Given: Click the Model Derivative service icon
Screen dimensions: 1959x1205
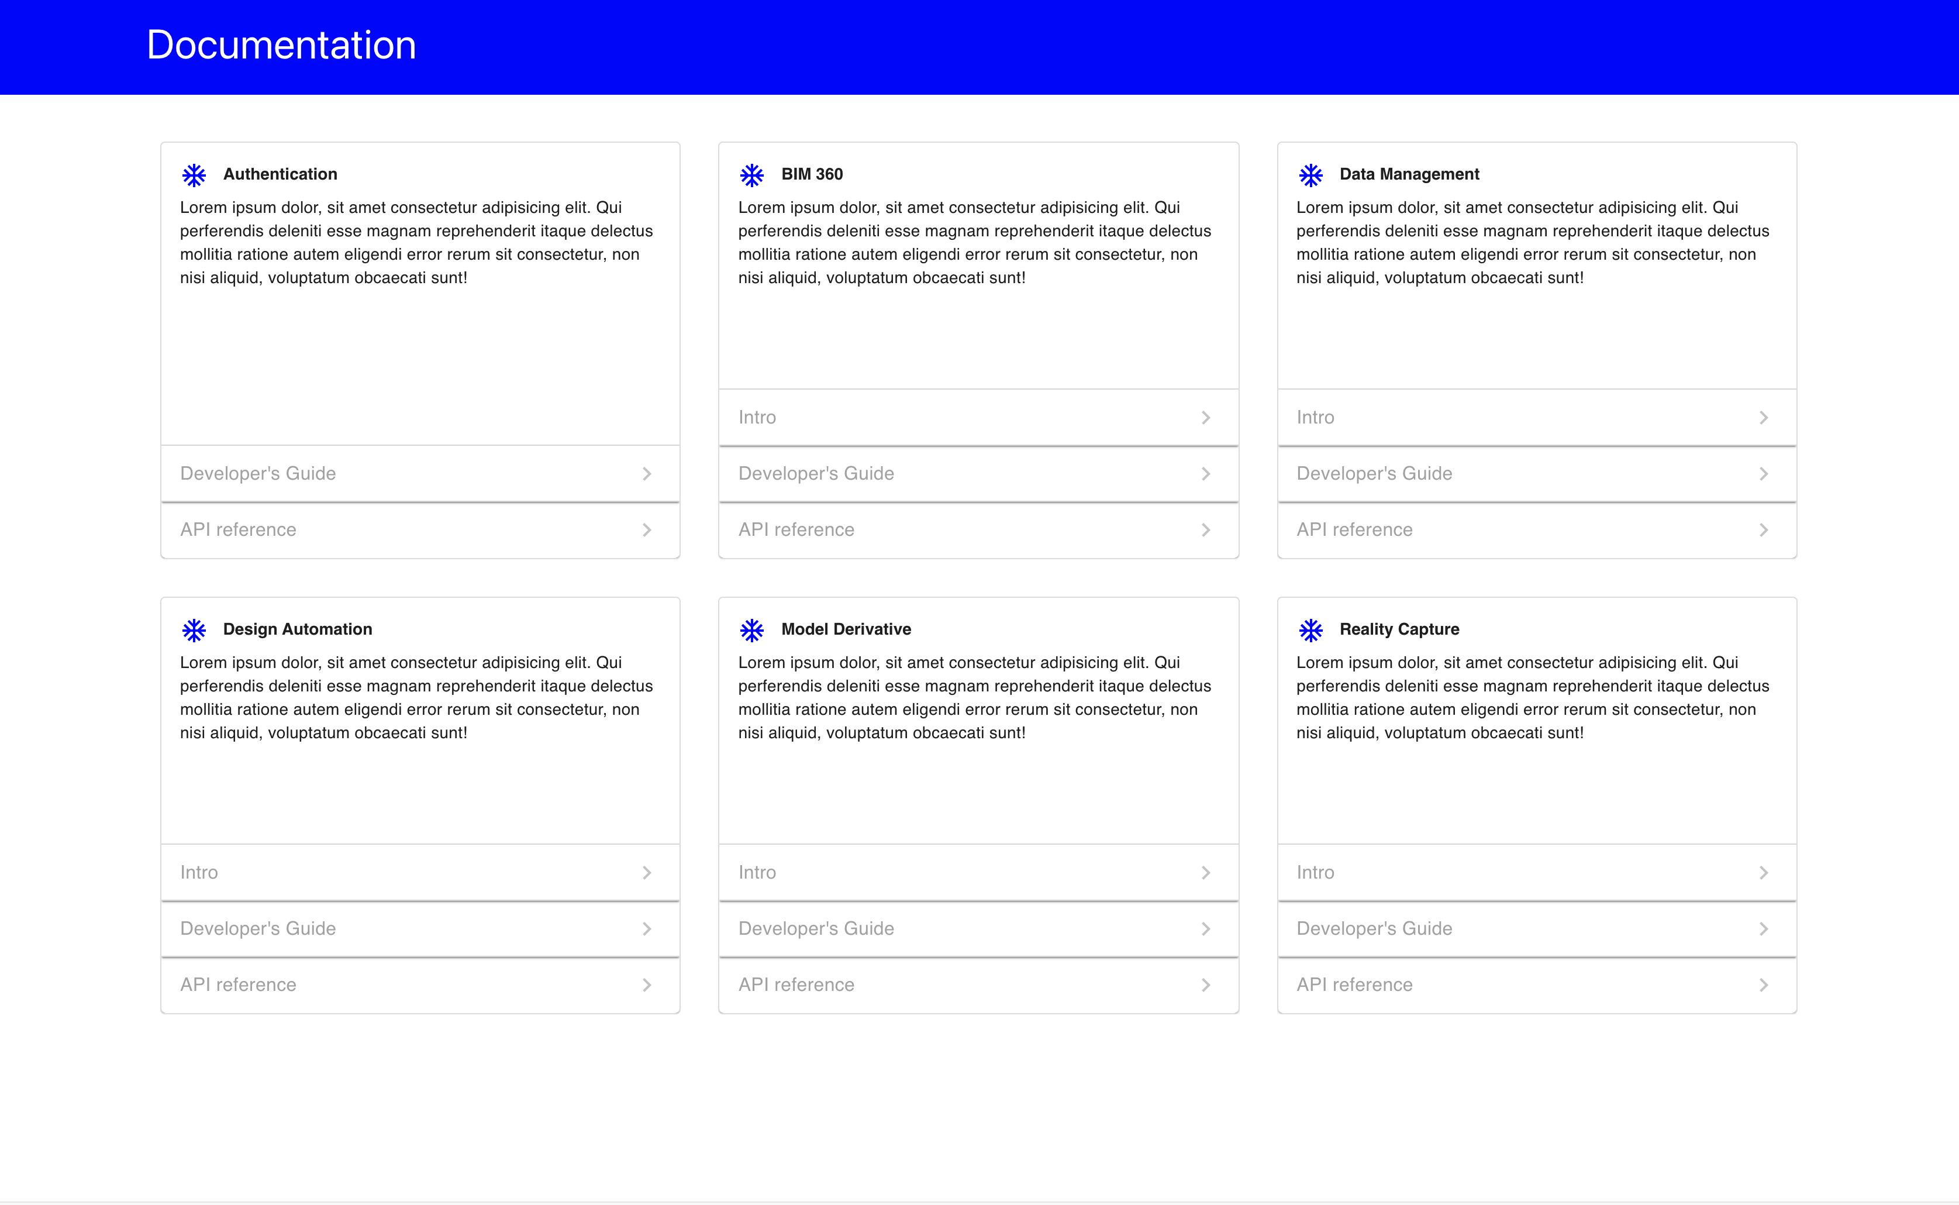Looking at the screenshot, I should (x=752, y=629).
